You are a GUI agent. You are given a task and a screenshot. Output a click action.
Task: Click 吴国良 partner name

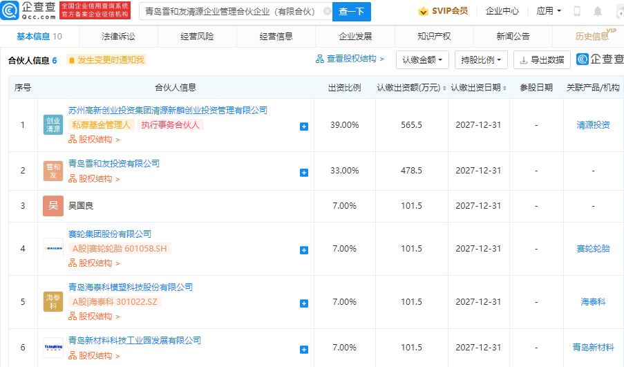coord(81,206)
